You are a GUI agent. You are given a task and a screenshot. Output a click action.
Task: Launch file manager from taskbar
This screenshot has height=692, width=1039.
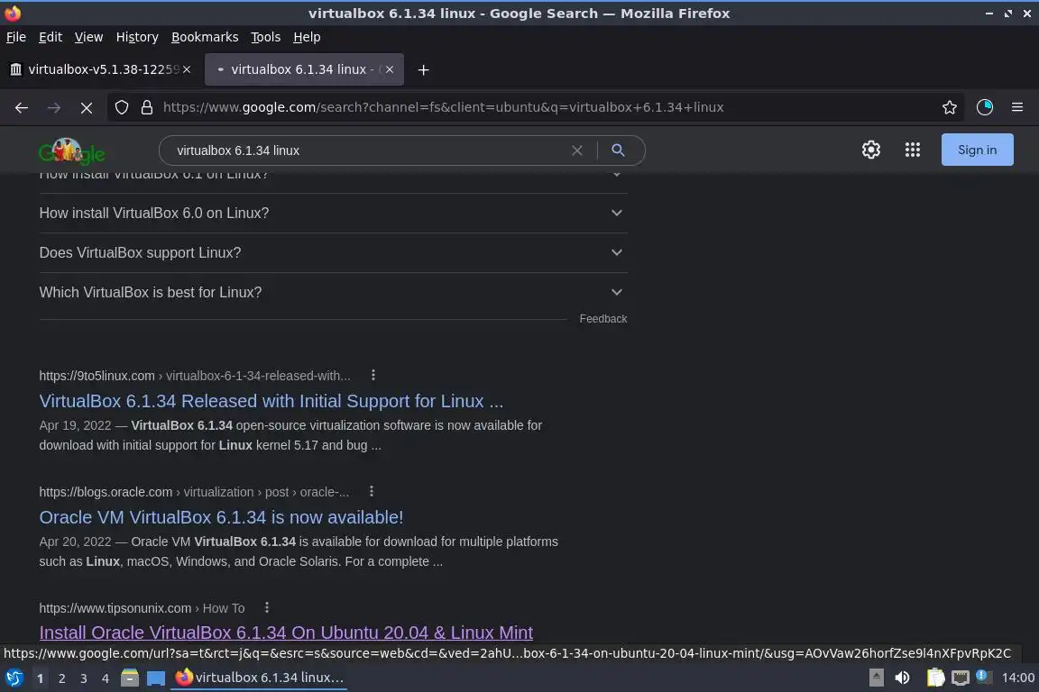130,678
